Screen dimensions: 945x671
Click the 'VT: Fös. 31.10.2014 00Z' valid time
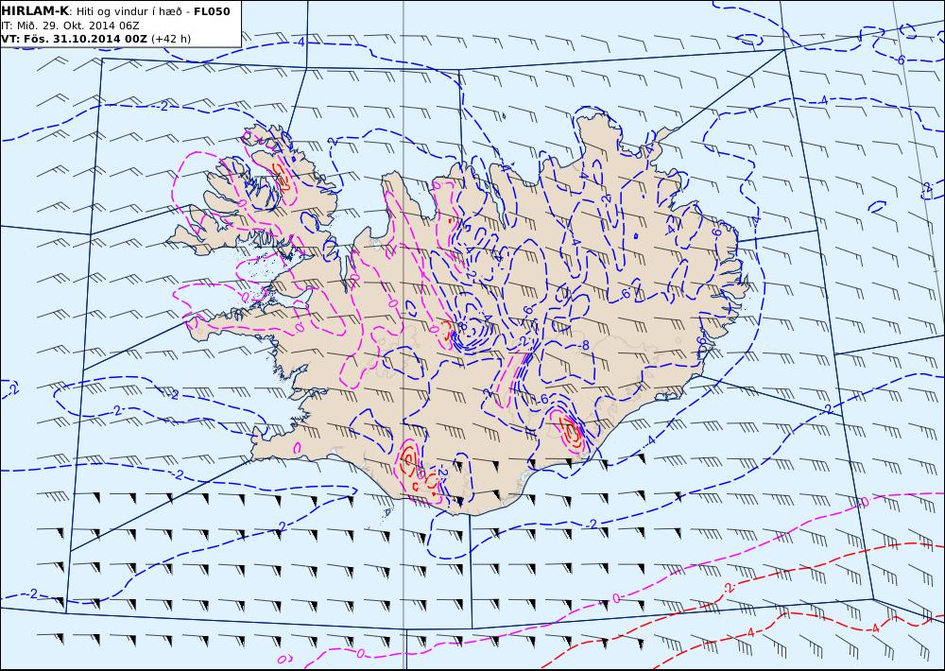point(74,39)
